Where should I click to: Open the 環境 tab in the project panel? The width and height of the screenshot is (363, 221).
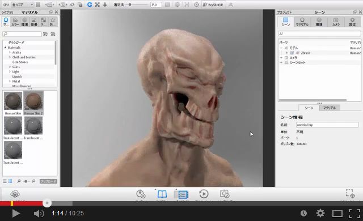point(319,22)
